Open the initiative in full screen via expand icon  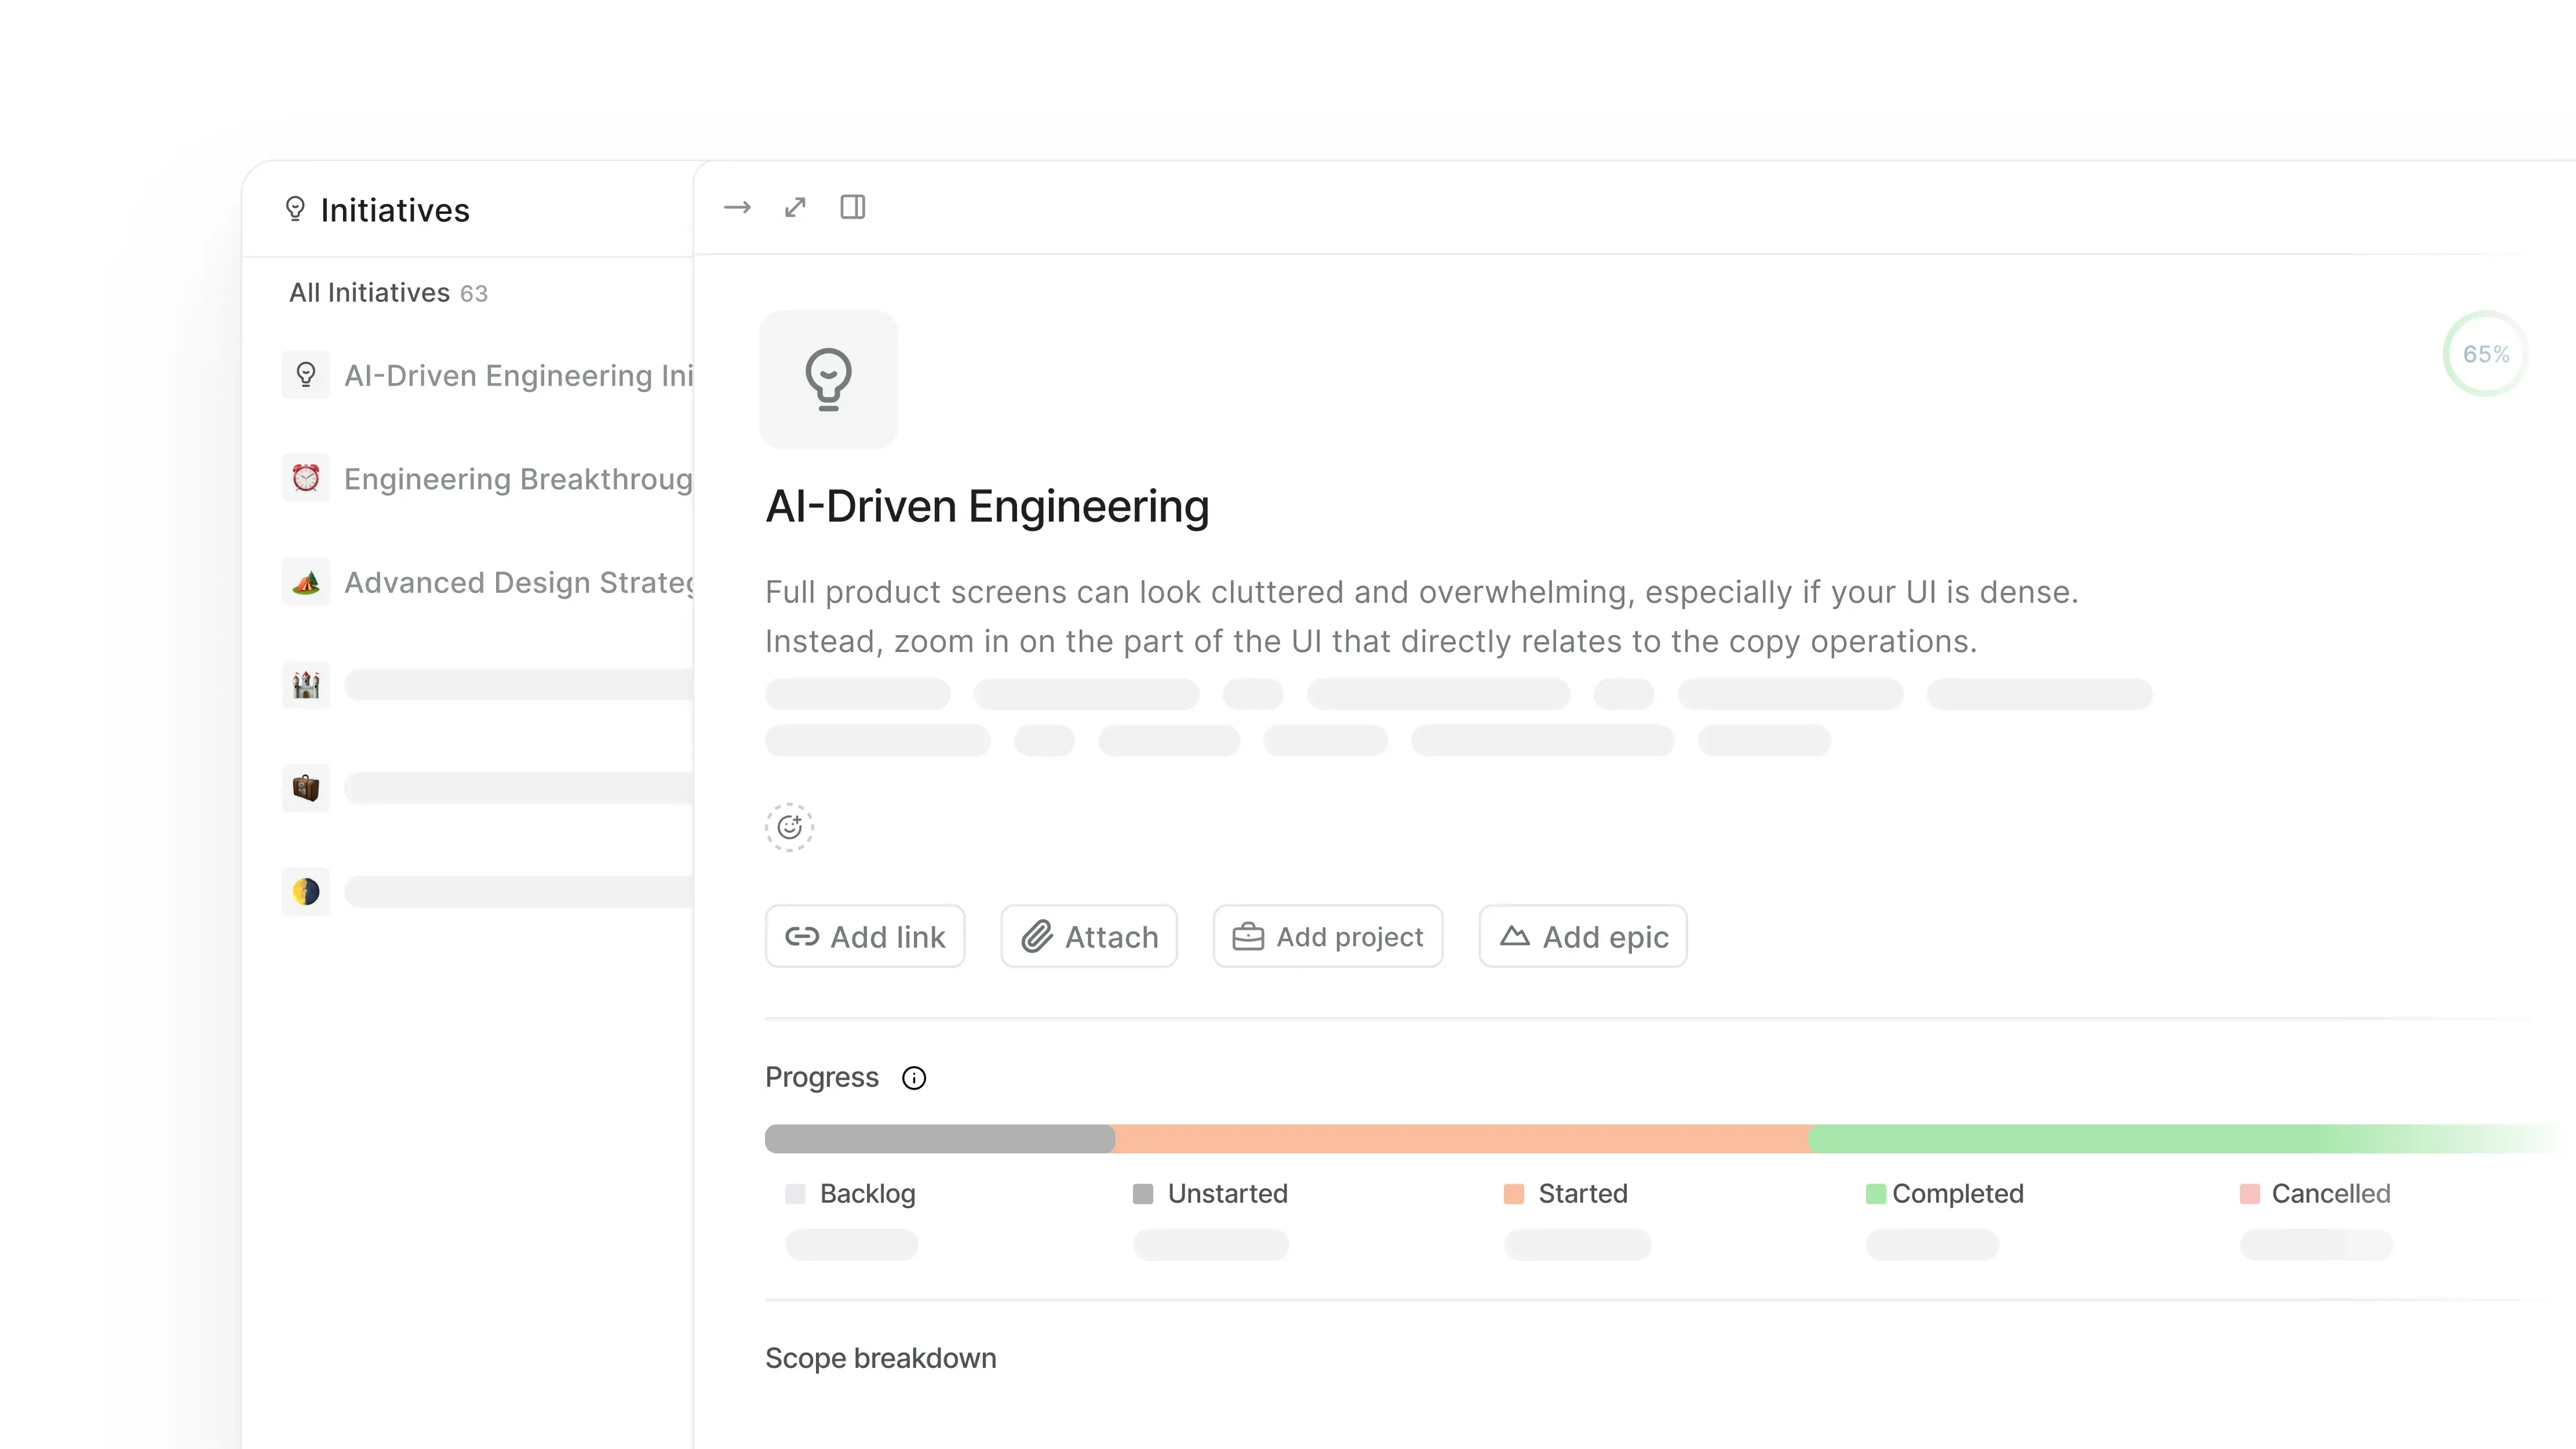pyautogui.click(x=795, y=207)
